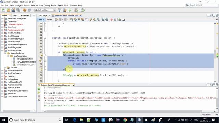The image size is (219, 123).
Task: Click the Redo arrow icon
Action: tap(29, 10)
